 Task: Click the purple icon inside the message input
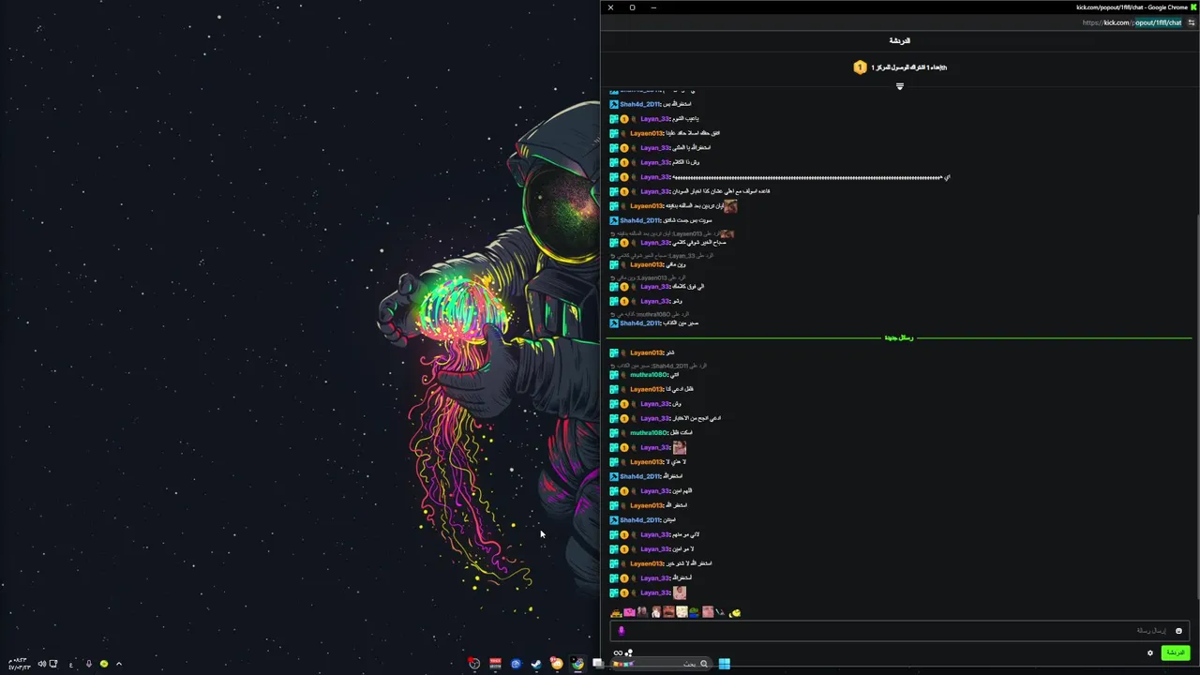621,631
